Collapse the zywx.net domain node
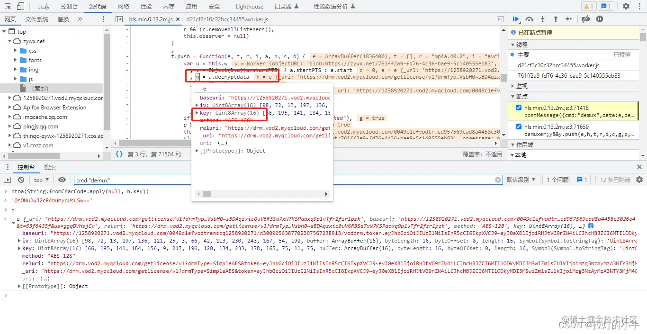This screenshot has height=334, width=647. [x=10, y=41]
